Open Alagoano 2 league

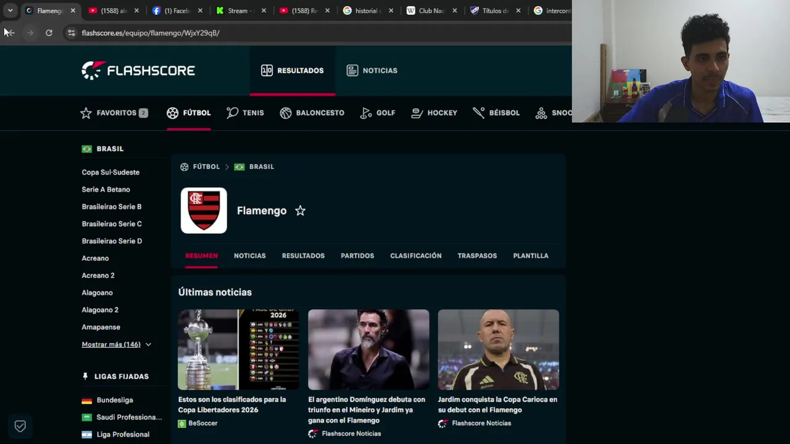click(x=100, y=310)
